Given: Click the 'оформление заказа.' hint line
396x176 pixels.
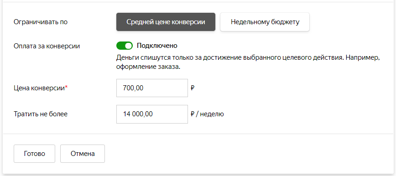Looking at the screenshot, I should coord(148,67).
